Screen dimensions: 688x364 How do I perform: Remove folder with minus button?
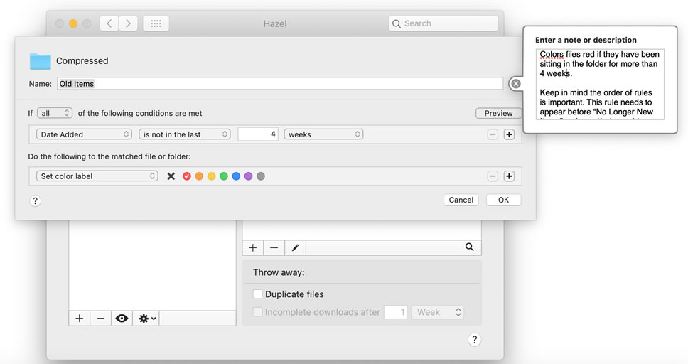coord(100,318)
